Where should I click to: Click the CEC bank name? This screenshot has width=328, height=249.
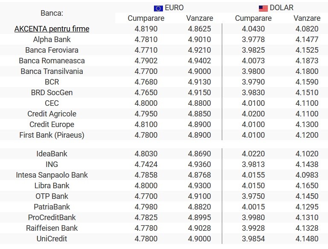(52, 103)
